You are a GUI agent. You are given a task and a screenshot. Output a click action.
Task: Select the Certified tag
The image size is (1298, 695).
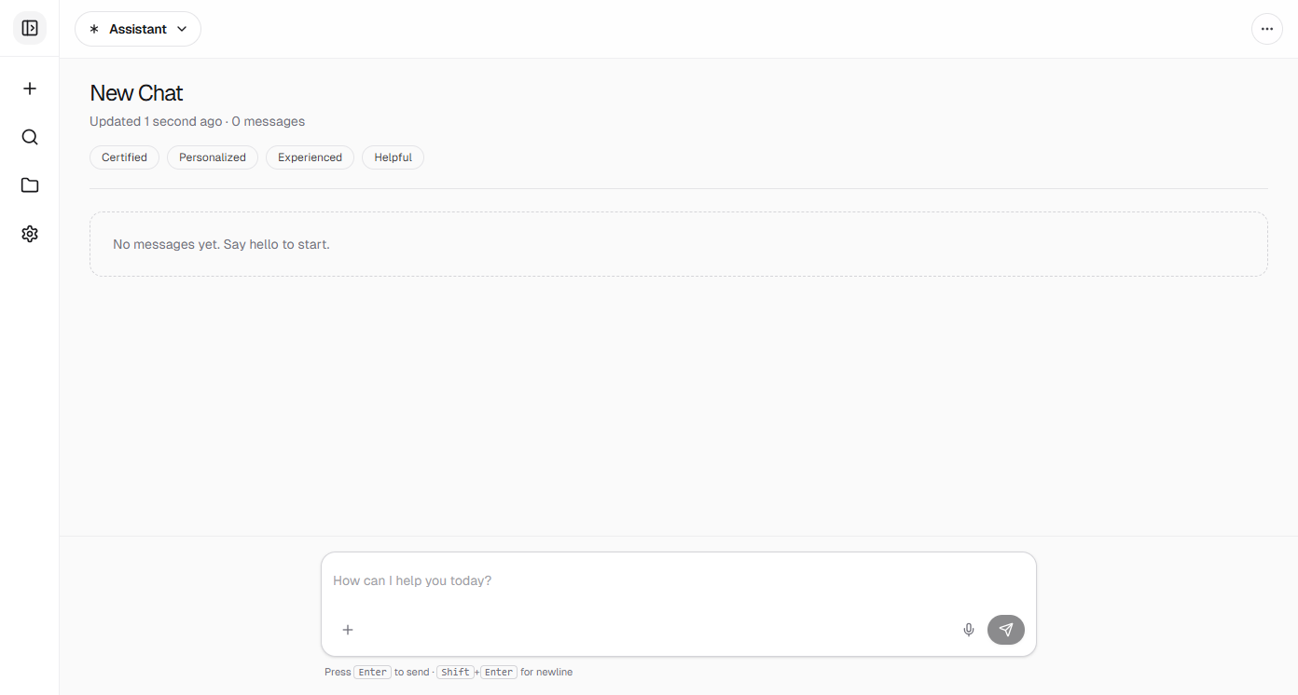pyautogui.click(x=124, y=157)
